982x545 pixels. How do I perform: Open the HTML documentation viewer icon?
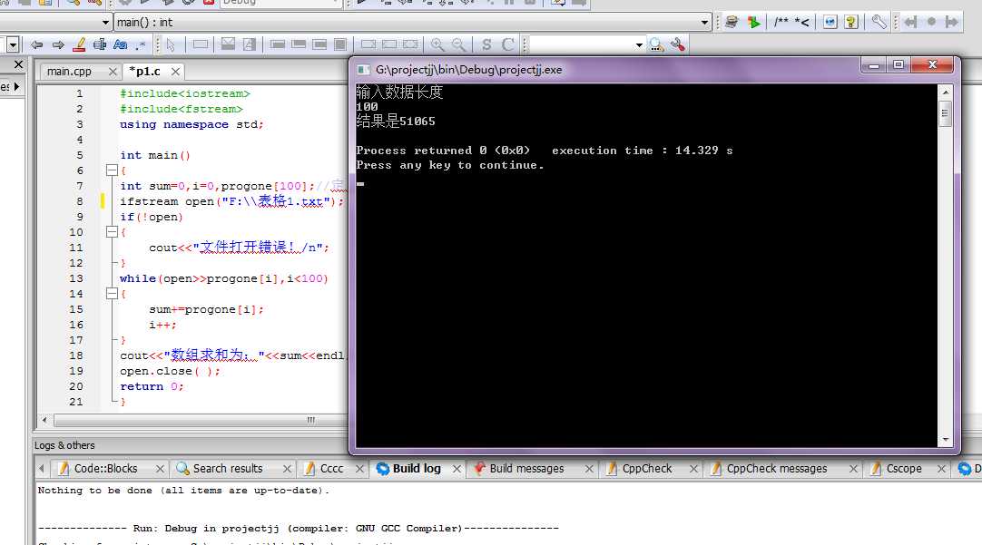pos(830,23)
